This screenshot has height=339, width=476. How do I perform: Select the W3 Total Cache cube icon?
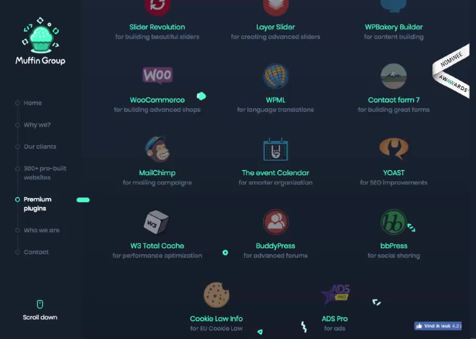156,222
